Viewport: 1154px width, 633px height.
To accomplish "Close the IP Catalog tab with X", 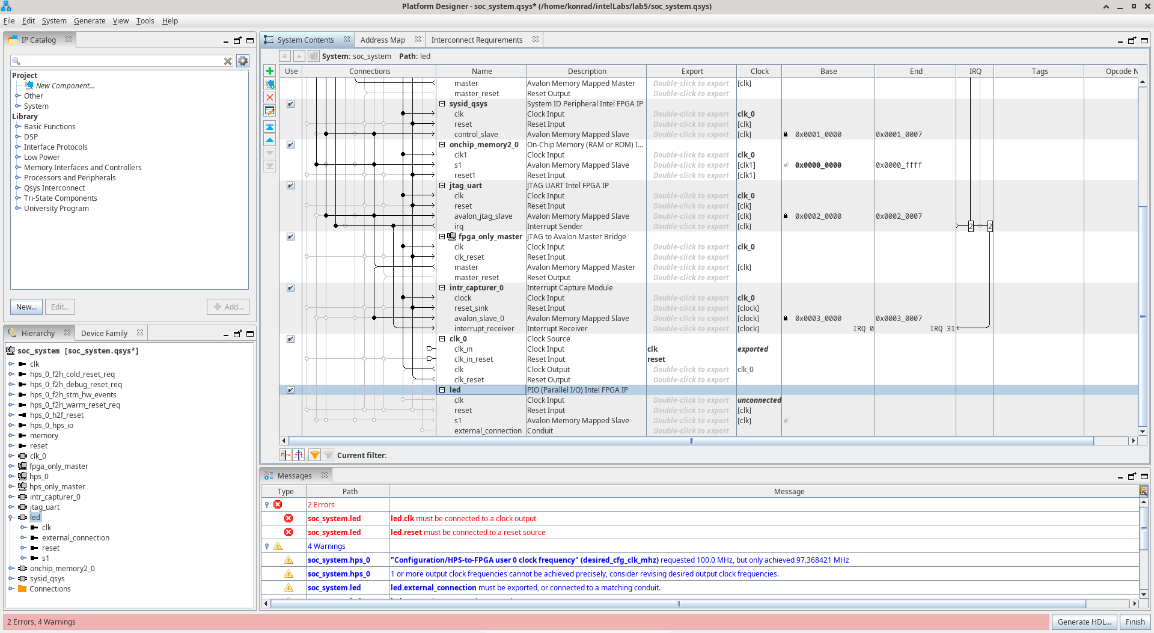I will point(69,40).
